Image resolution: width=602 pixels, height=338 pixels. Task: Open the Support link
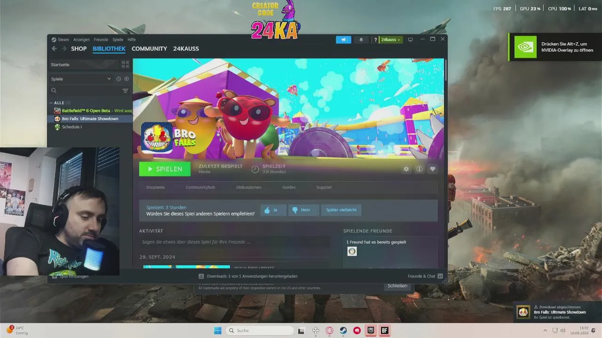[x=324, y=187]
